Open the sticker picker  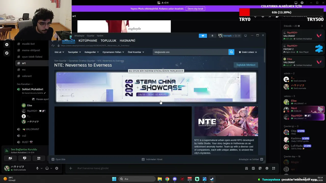[260, 168]
